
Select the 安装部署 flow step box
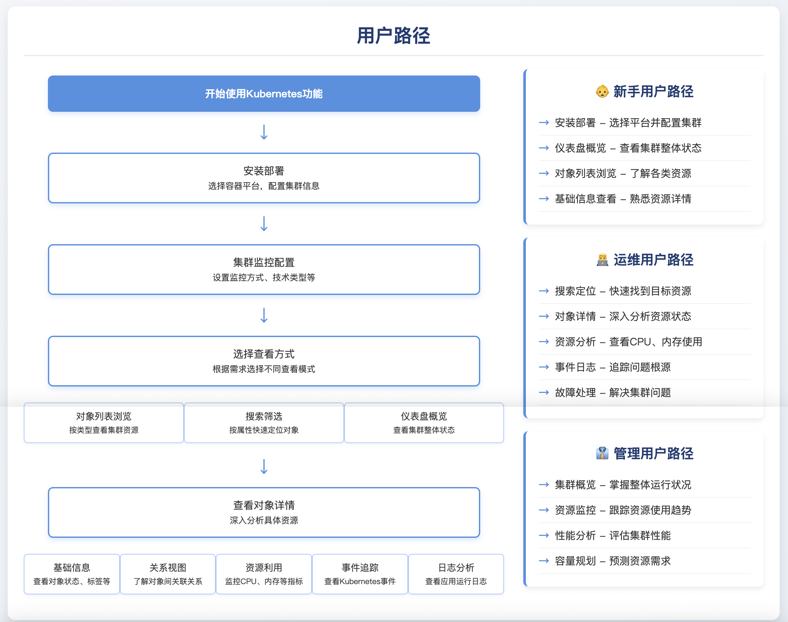point(264,178)
